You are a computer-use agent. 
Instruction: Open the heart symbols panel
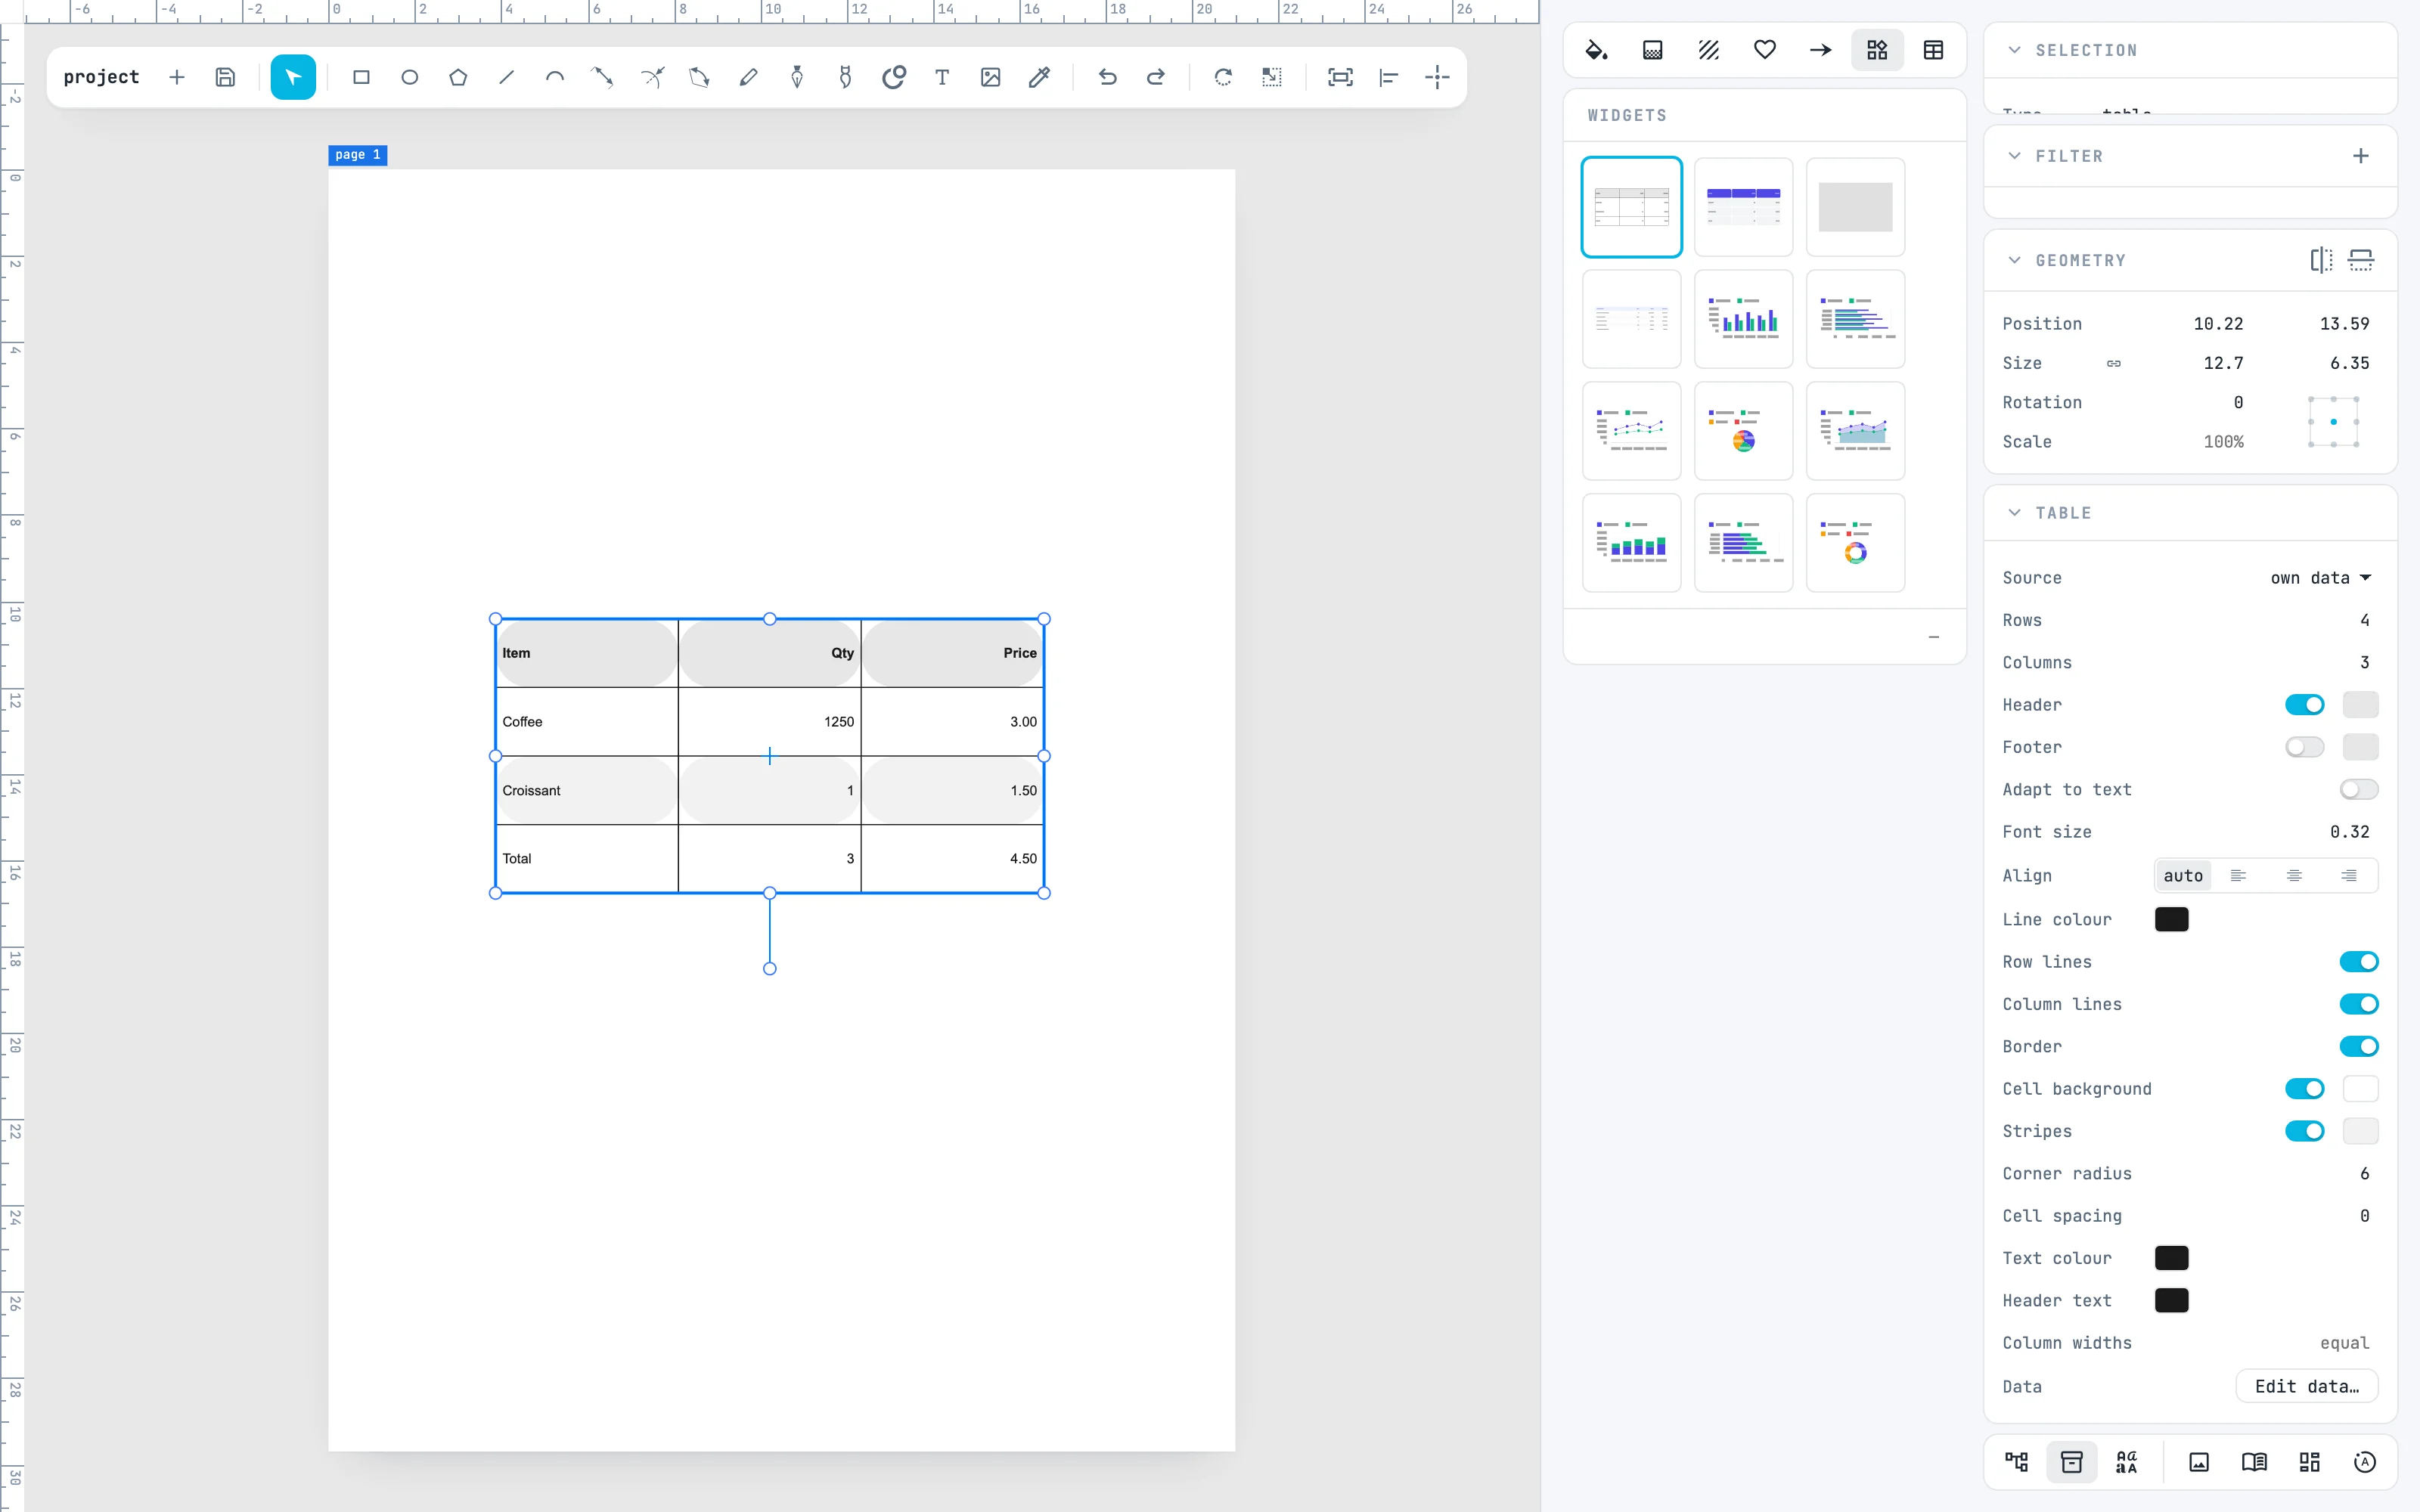pos(1765,50)
